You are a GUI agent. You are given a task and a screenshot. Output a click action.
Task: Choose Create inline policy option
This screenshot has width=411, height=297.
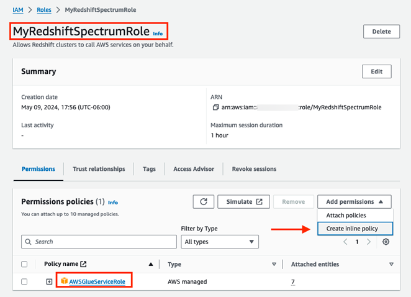pyautogui.click(x=355, y=229)
